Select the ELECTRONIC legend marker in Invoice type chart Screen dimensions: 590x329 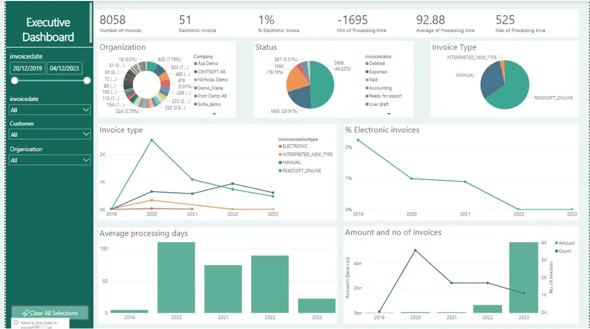point(280,146)
